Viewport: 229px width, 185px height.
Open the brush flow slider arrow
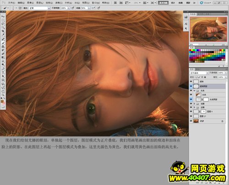coord(89,8)
